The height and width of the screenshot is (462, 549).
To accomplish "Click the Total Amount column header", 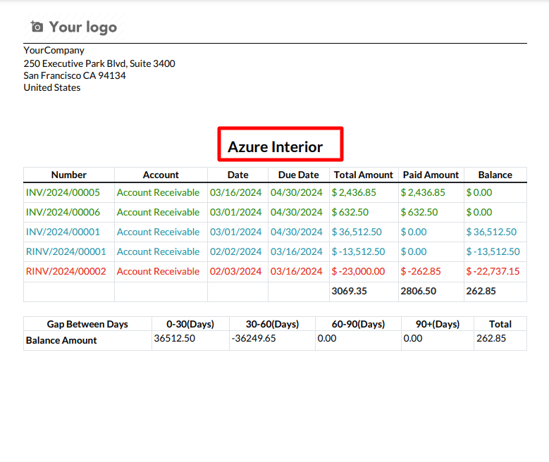I will click(364, 175).
